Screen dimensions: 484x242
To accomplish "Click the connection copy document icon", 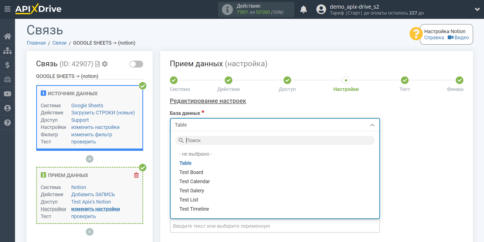I will pyautogui.click(x=97, y=64).
